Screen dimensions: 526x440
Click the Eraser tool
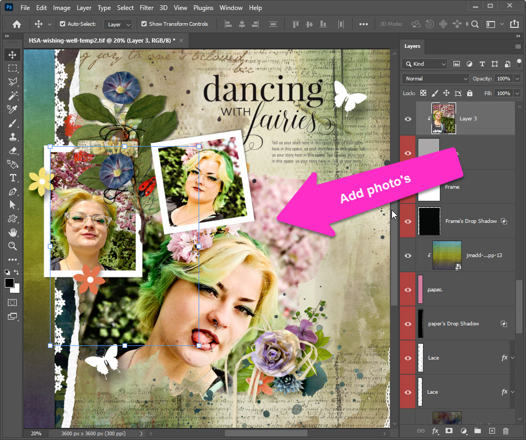coord(13,150)
